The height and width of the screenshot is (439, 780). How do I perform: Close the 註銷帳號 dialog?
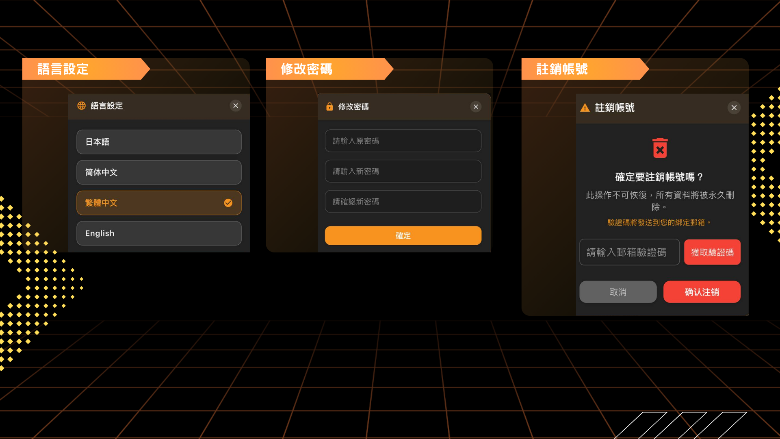pos(734,108)
